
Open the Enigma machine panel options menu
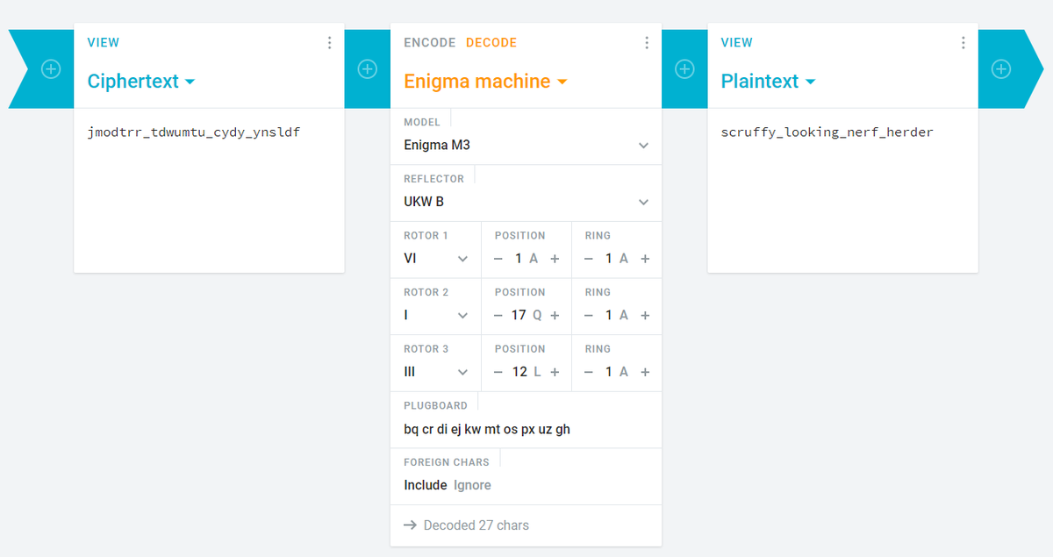(x=647, y=42)
